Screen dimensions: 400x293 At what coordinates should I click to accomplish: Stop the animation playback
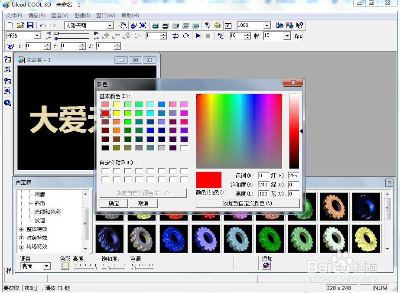coord(208,36)
